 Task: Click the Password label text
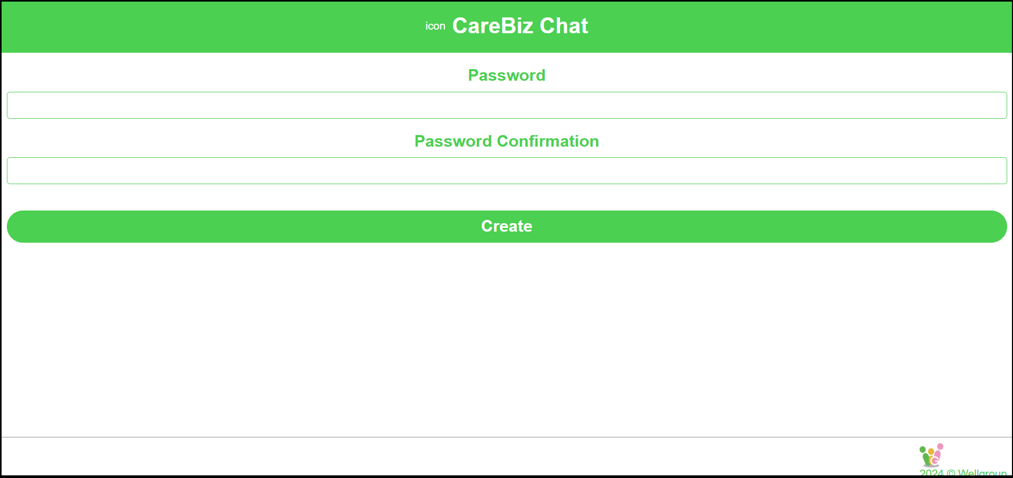tap(506, 75)
